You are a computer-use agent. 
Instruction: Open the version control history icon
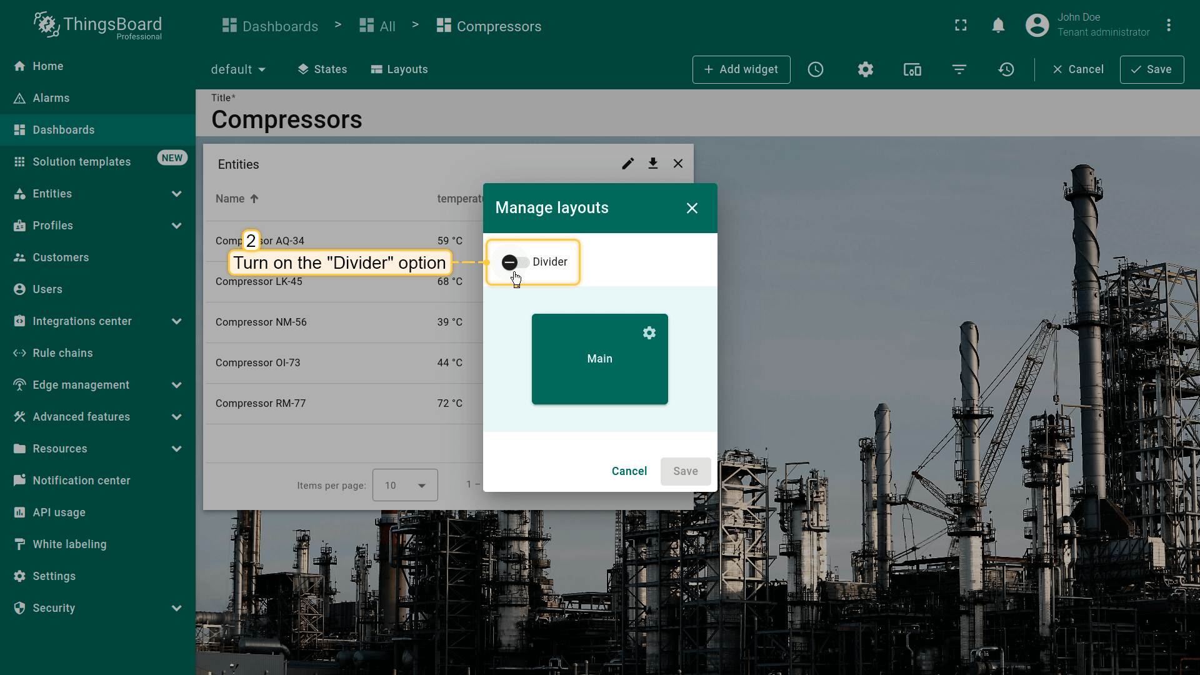click(x=1006, y=69)
